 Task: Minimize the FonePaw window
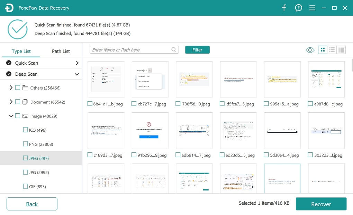pos(324,8)
